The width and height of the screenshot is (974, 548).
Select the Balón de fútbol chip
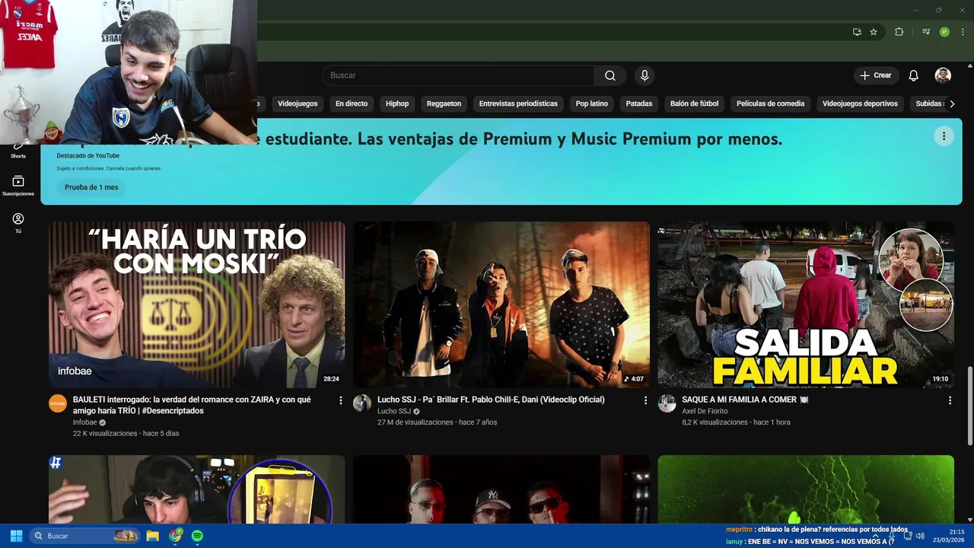point(694,104)
